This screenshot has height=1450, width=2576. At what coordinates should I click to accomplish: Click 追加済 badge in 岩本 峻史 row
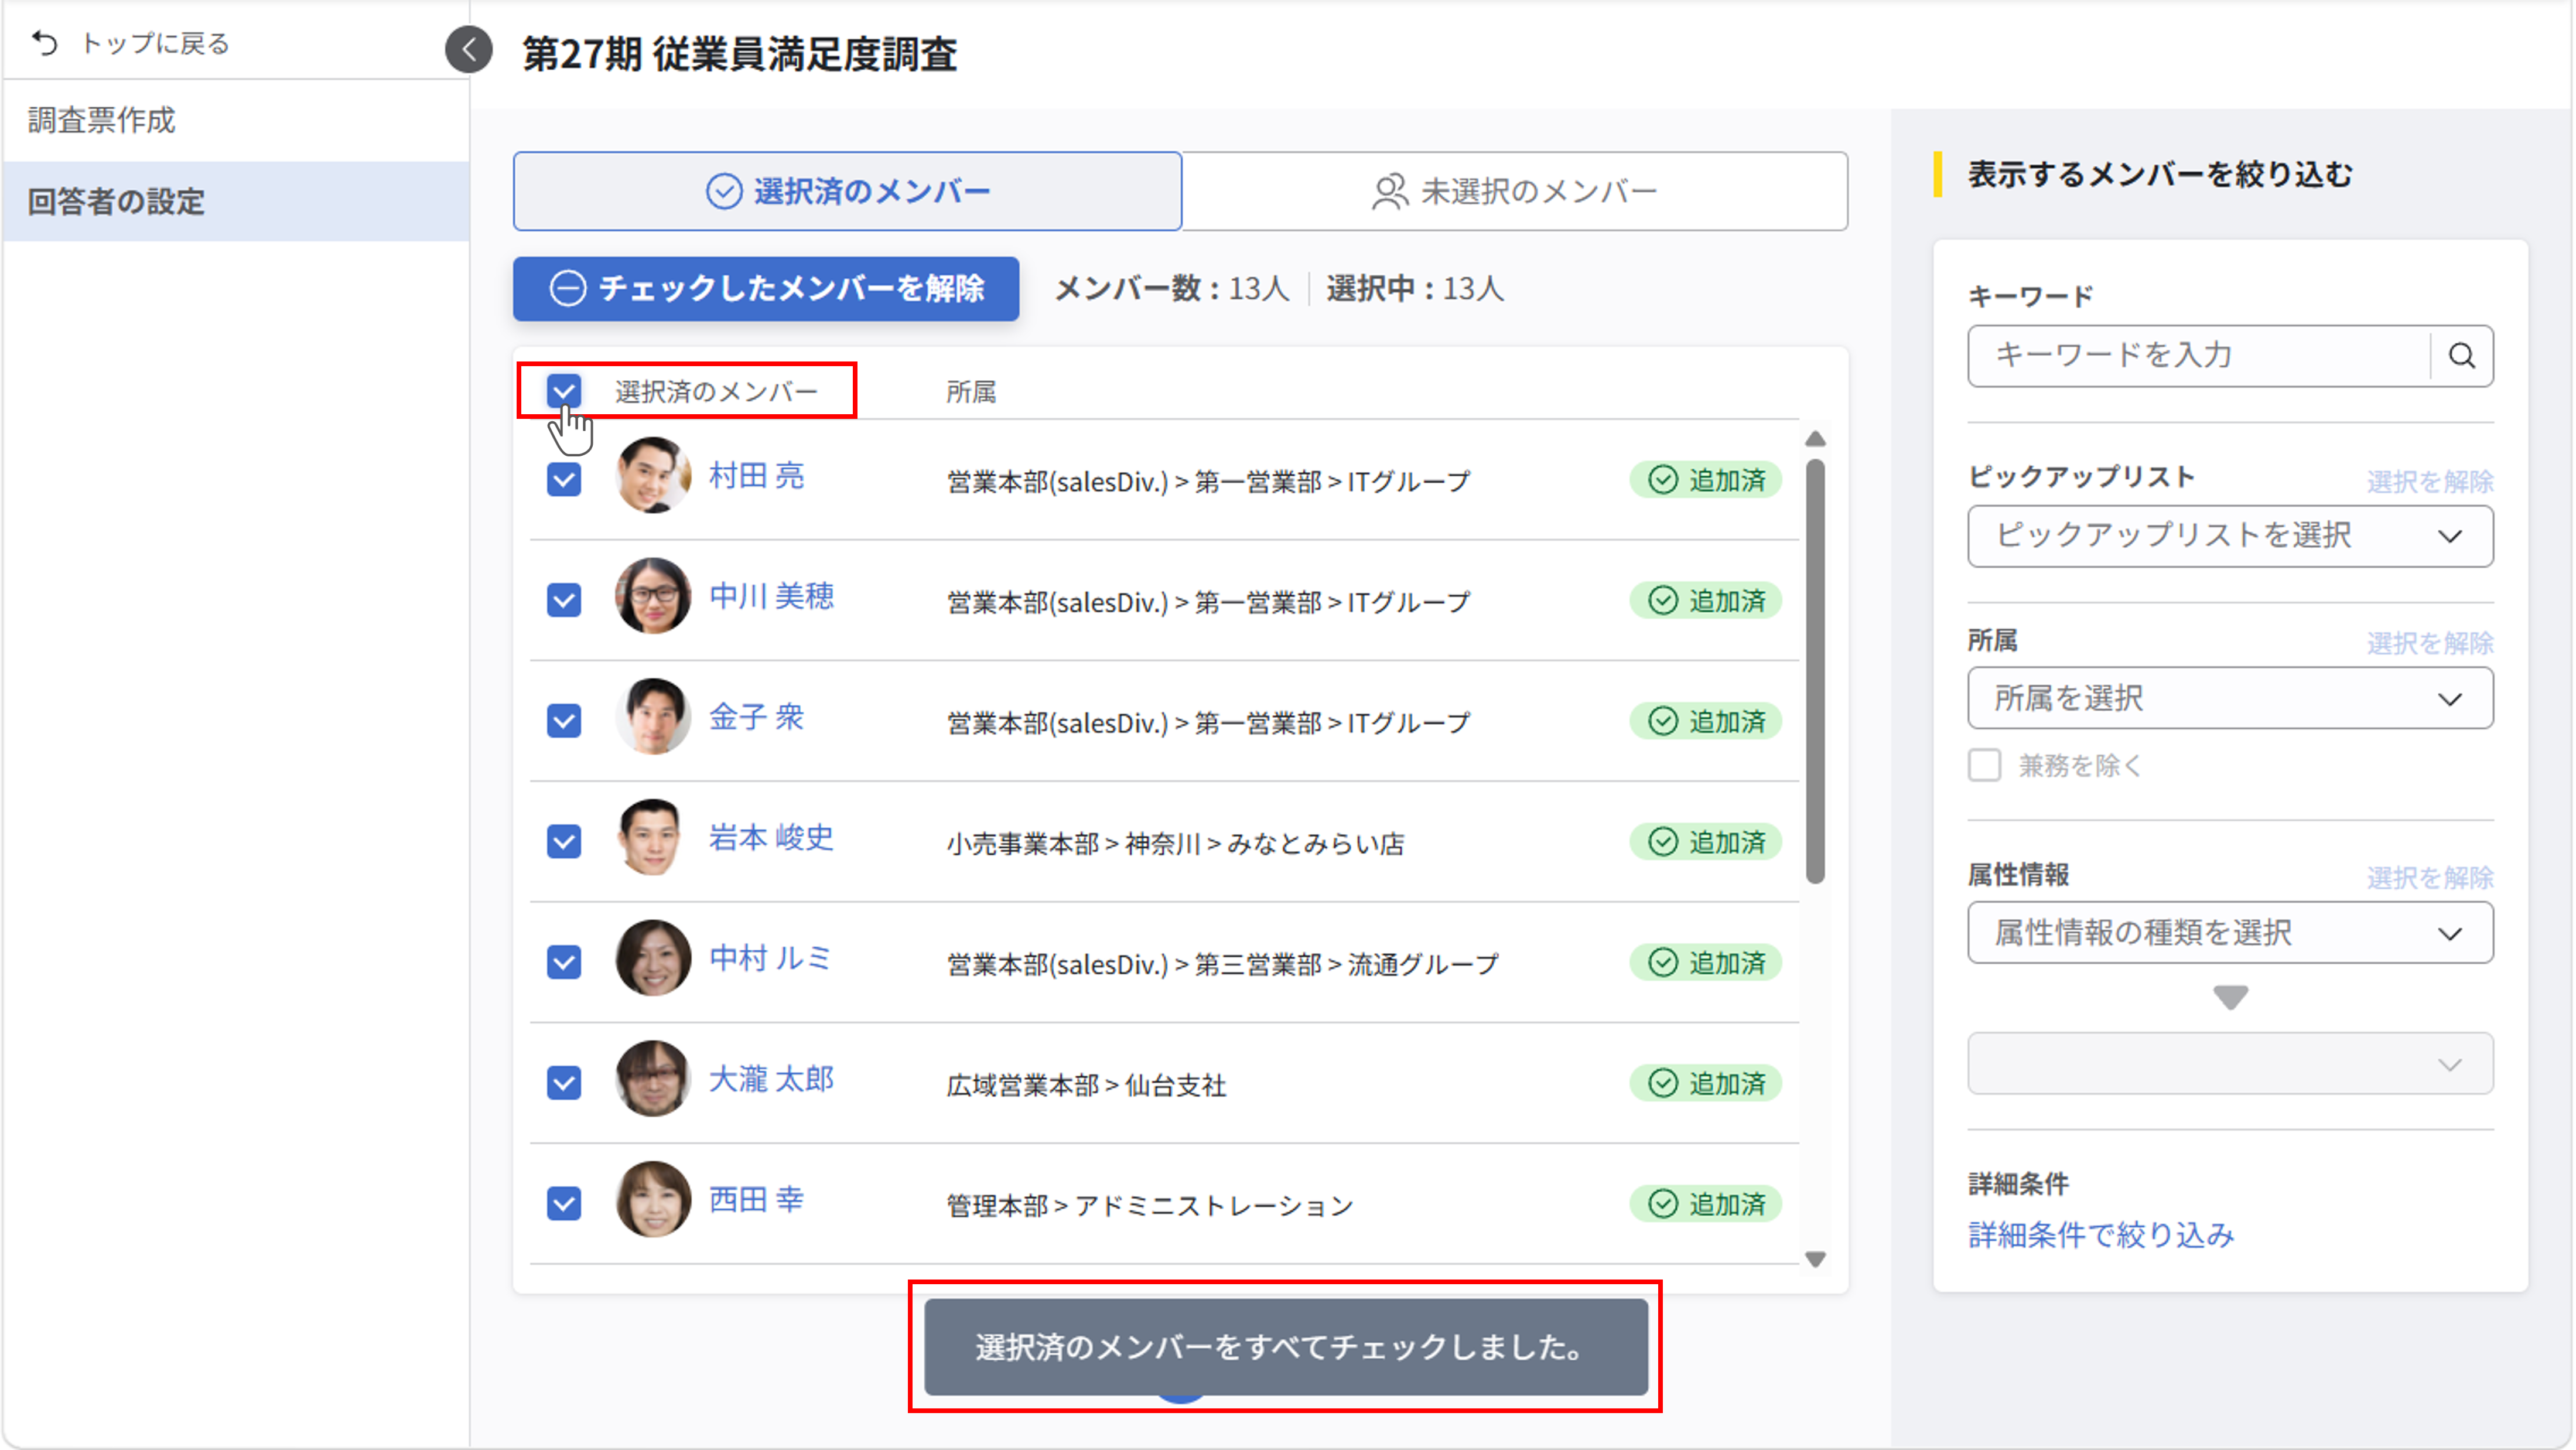click(x=1706, y=842)
